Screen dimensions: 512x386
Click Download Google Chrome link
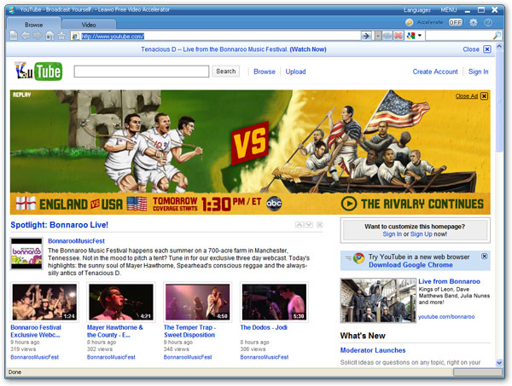pyautogui.click(x=410, y=265)
